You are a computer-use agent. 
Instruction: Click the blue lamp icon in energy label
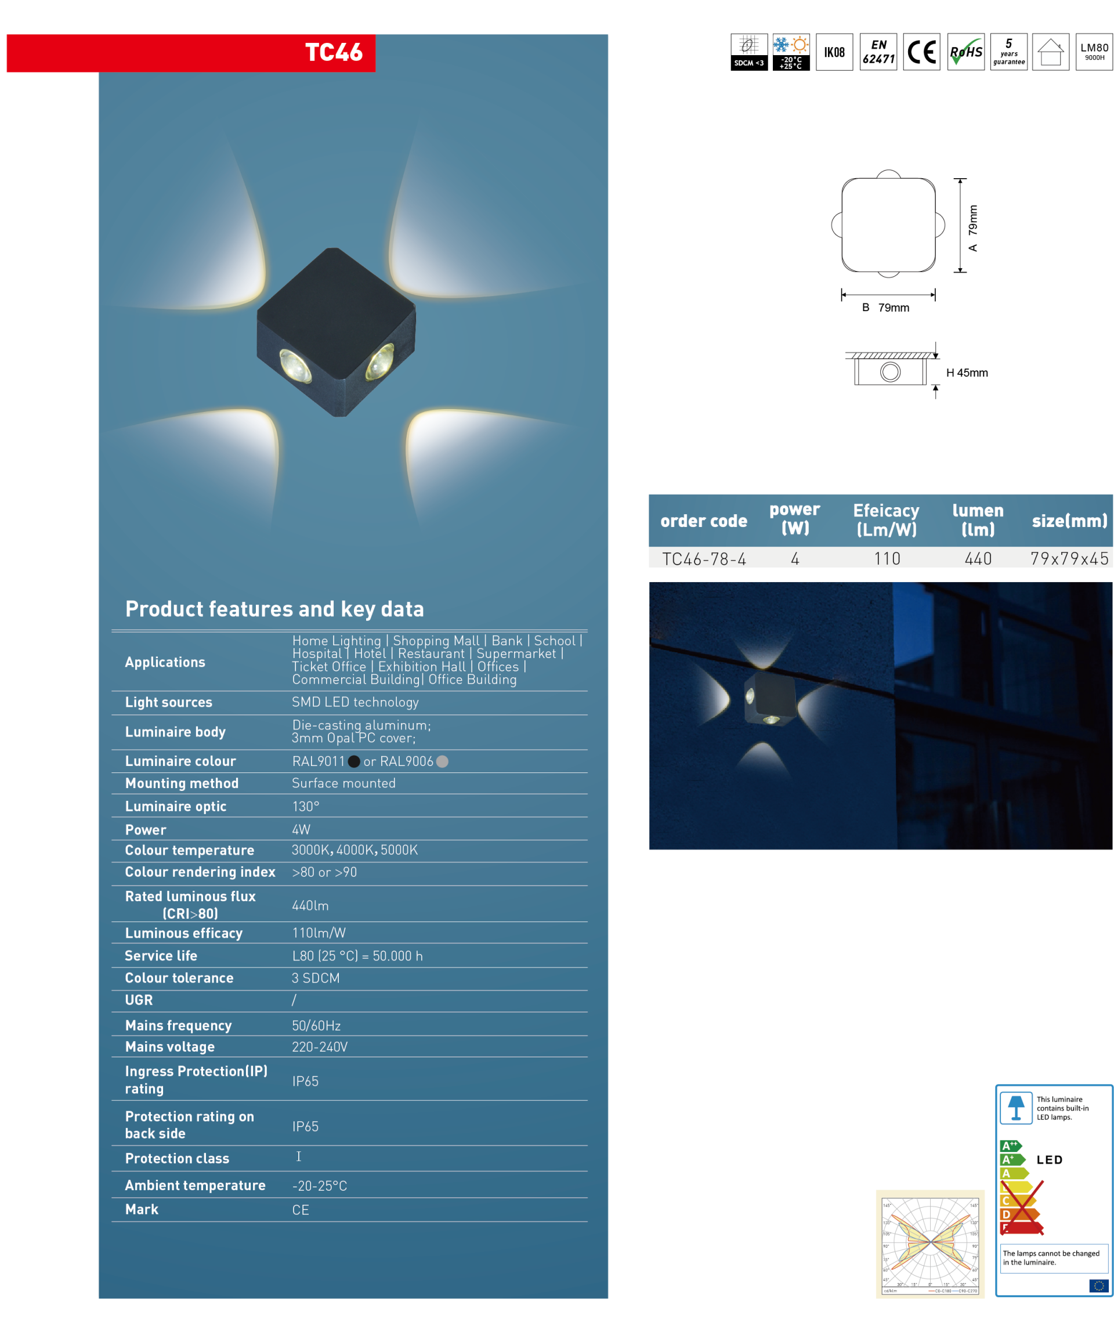(1015, 1108)
